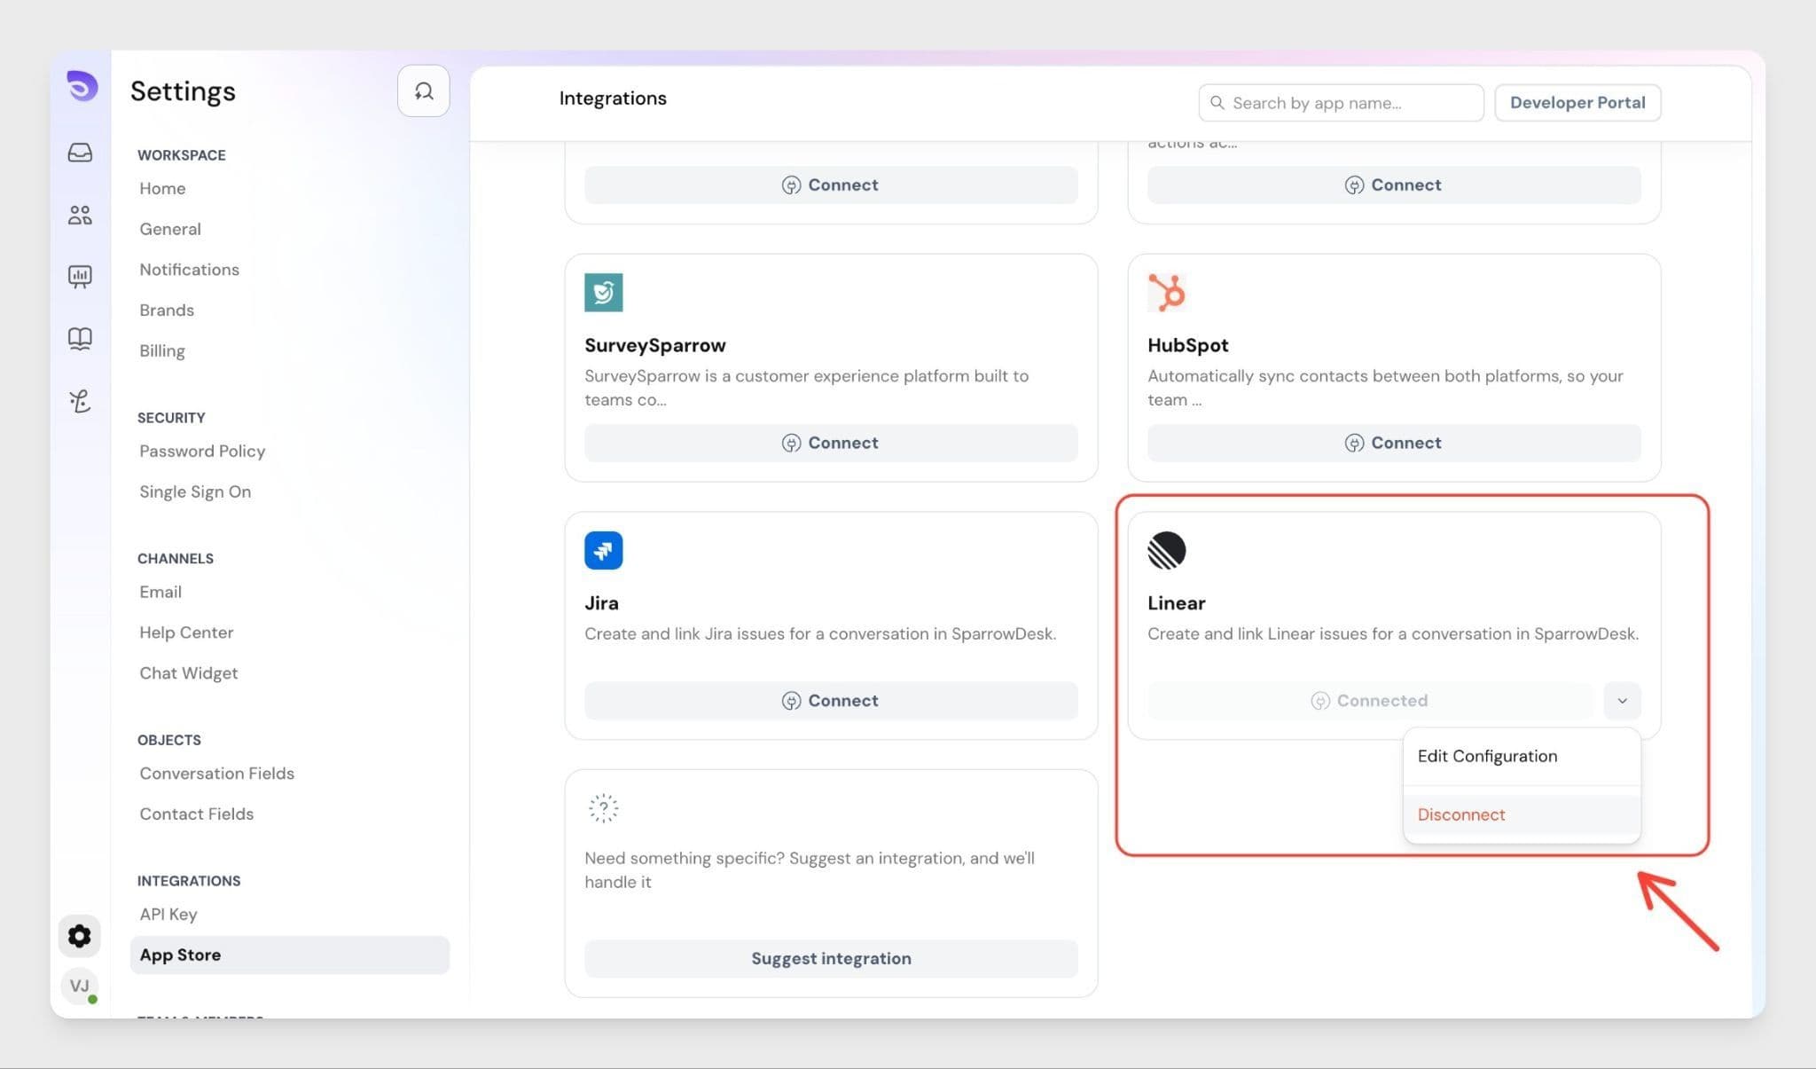Open the inbox icon in sidebar
Screen dimensions: 1816x1069
pos(80,153)
